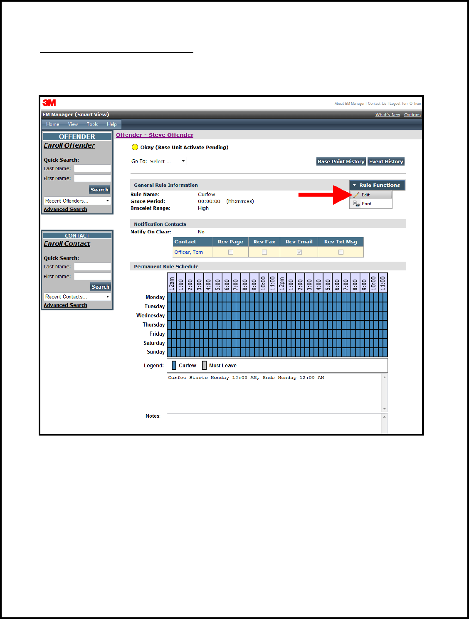Click the Offender - Steve Offender breadcrumb link
The height and width of the screenshot is (619, 469).
click(x=155, y=135)
